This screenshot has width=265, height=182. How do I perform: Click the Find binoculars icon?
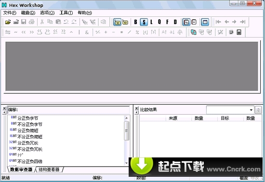click(x=84, y=22)
